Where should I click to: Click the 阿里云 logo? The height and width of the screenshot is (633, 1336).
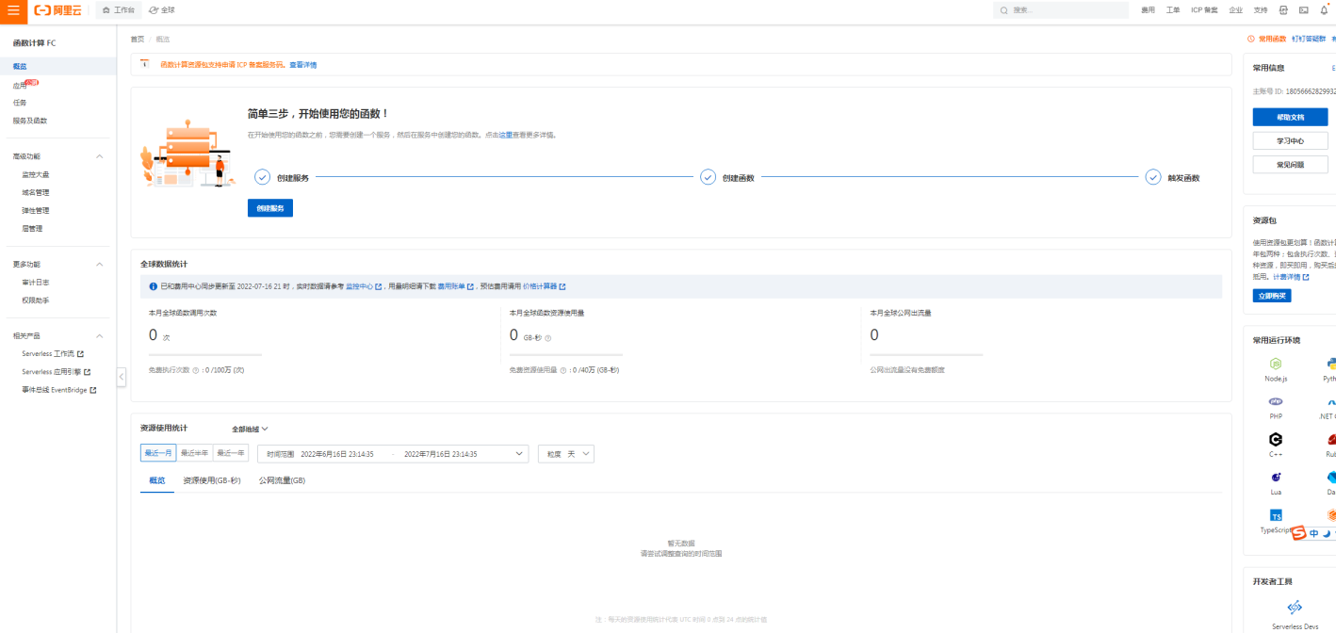[x=58, y=9]
